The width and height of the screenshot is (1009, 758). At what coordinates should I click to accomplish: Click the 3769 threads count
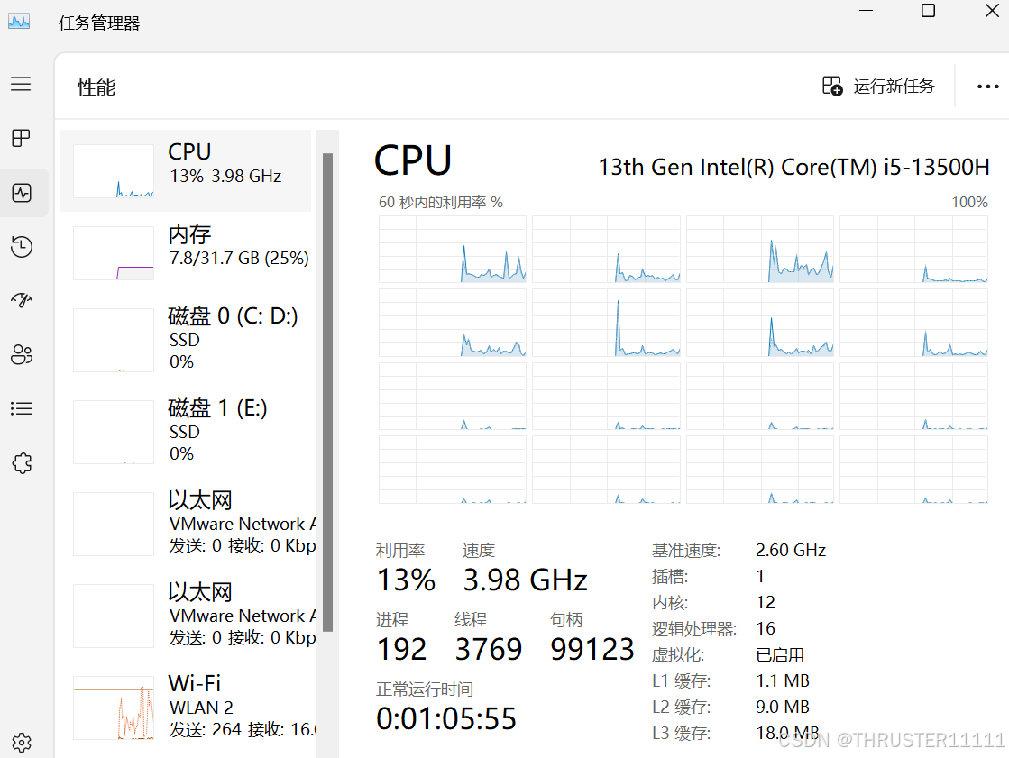tap(489, 649)
